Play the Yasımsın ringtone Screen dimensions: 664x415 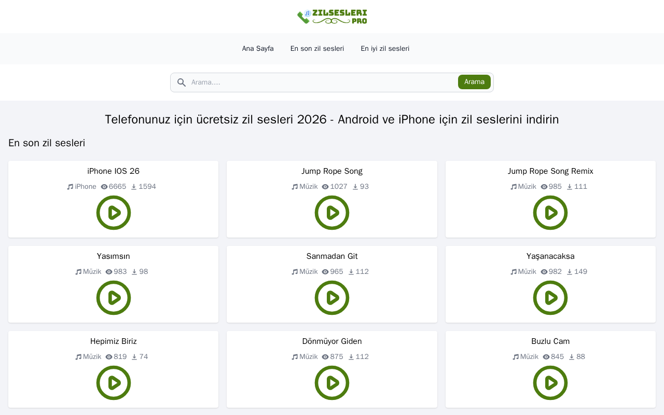(x=114, y=298)
